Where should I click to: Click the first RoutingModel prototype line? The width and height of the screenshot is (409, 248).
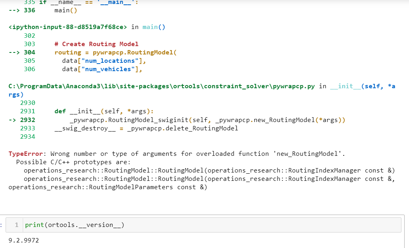coord(209,170)
